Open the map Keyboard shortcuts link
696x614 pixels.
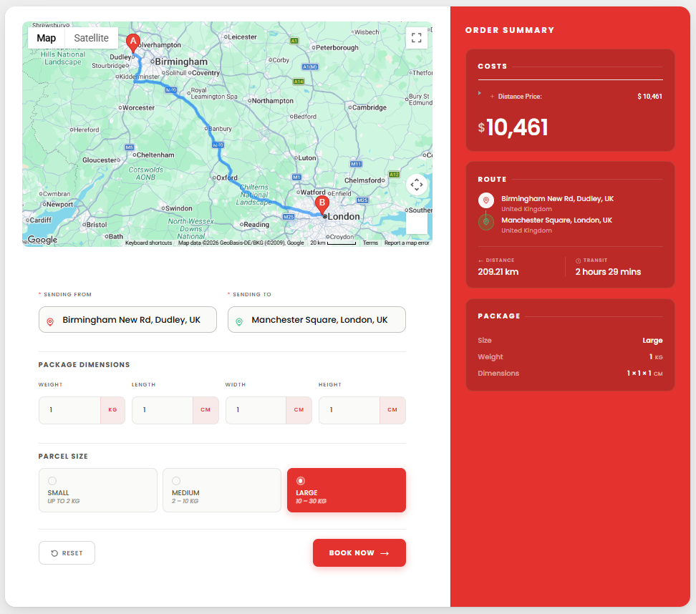click(149, 243)
